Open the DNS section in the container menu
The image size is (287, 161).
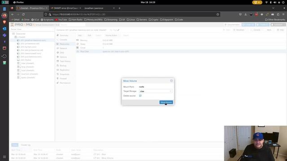tap(62, 53)
